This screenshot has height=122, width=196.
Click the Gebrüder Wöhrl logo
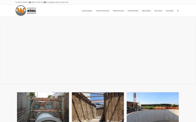click(26, 11)
